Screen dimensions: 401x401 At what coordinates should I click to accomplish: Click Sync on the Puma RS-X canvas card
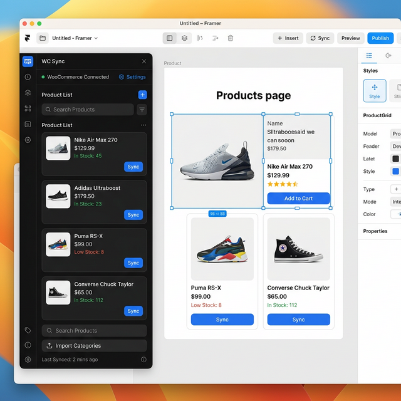tap(222, 320)
